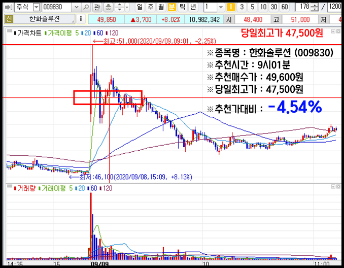Screen dimensions: 344x268
Task: Click the light blue 20-period price MA legend
Action: click(x=86, y=33)
